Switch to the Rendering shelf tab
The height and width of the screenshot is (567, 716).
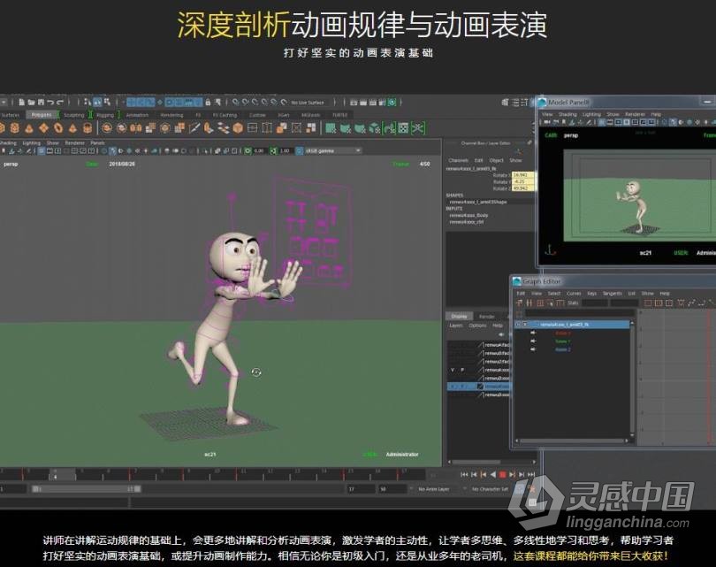click(171, 115)
